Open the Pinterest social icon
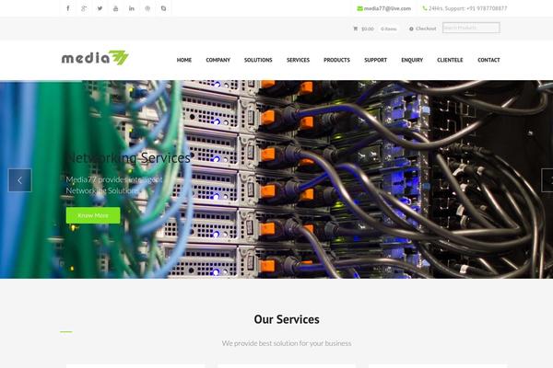 (x=147, y=8)
